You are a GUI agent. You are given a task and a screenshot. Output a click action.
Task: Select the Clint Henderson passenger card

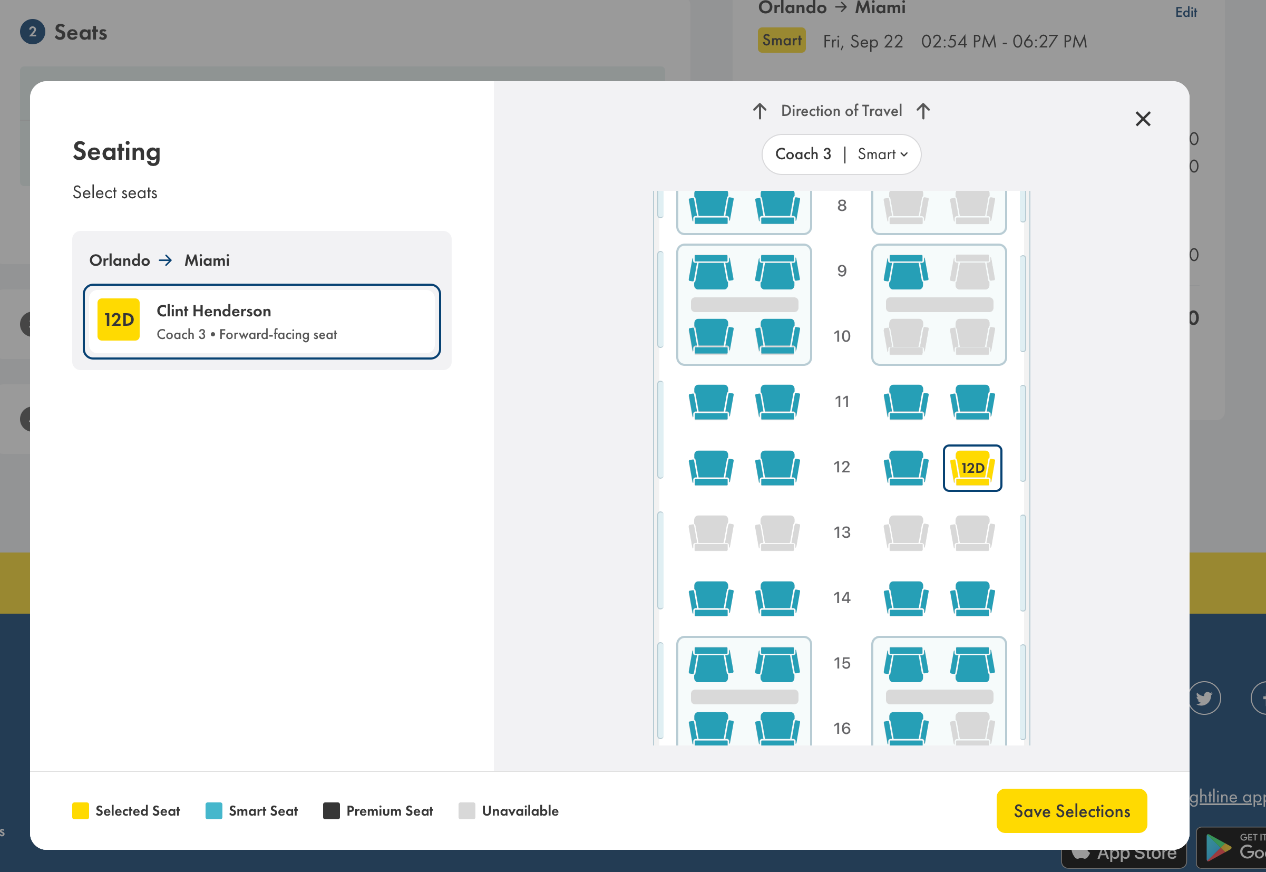click(x=261, y=321)
